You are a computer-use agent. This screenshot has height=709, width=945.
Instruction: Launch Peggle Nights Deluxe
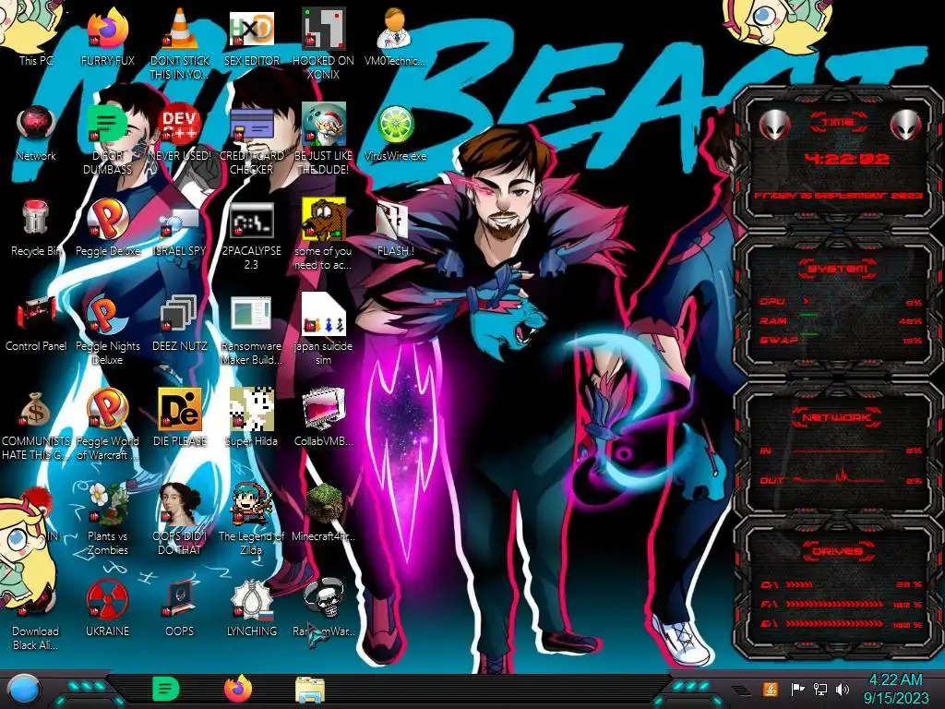(x=107, y=330)
